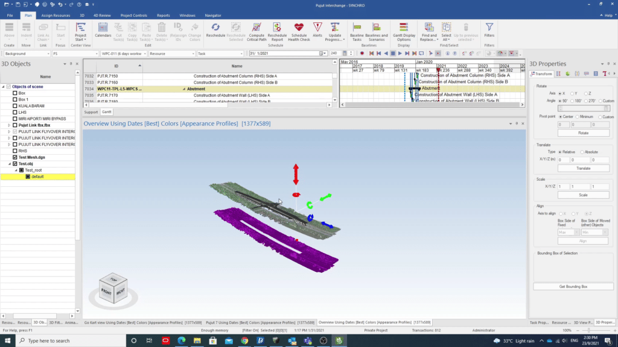This screenshot has width=618, height=347.
Task: Open the Filters tool
Action: pos(489,30)
